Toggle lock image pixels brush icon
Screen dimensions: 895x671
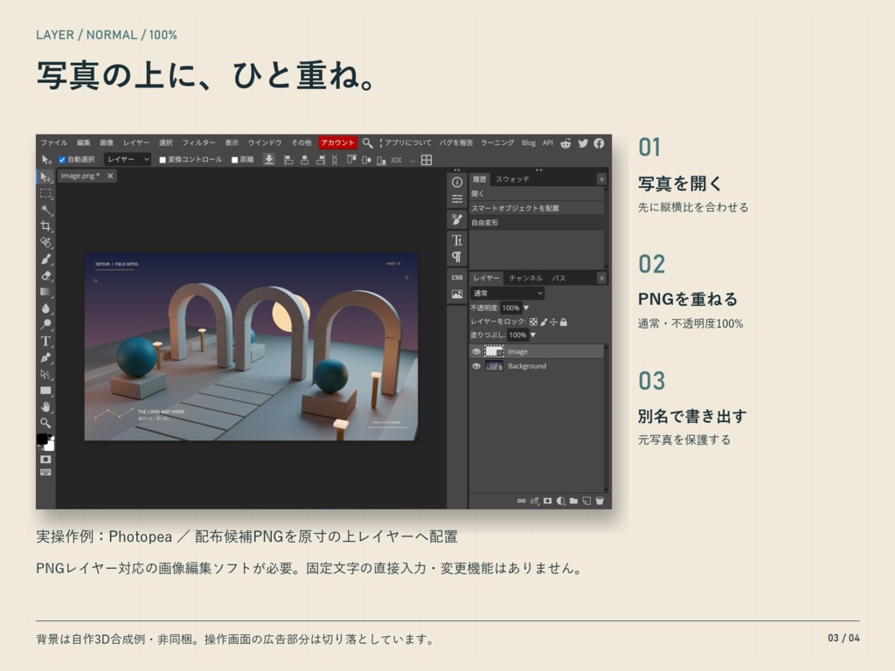point(544,322)
